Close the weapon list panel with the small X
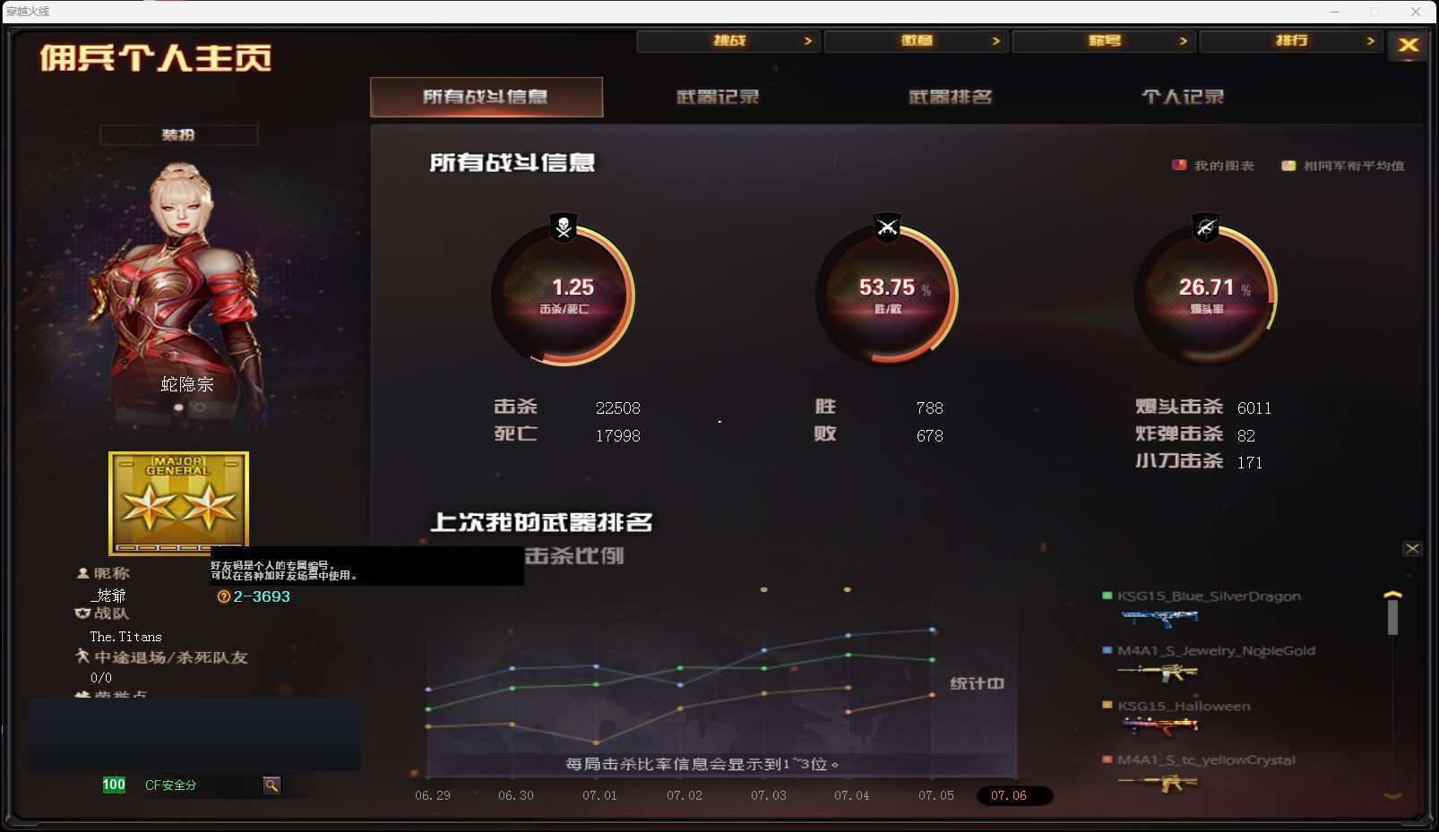Screen dimensions: 1439x832 (x=1412, y=548)
